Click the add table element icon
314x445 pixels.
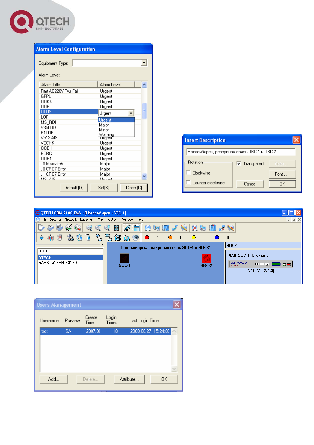coord(166,228)
